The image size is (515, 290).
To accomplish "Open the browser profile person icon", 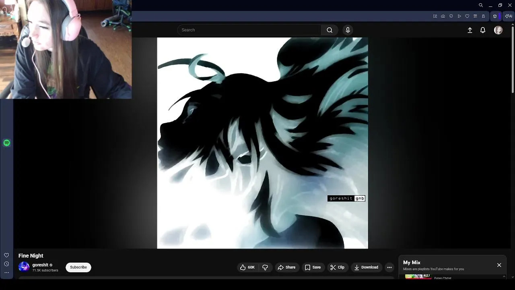I will coord(483,16).
